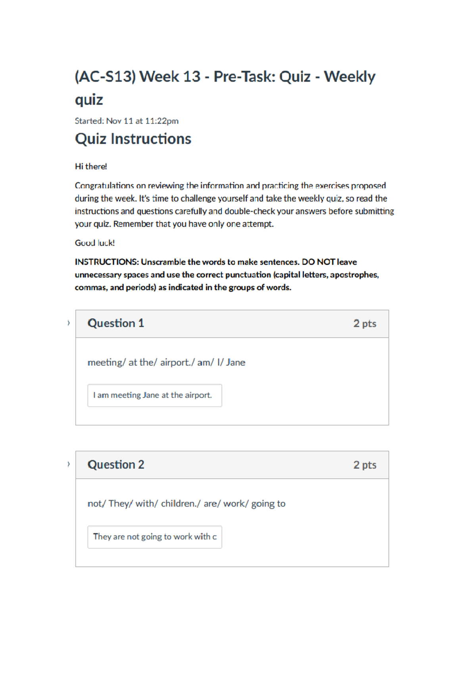Select the Question 2 header title
Image resolution: width=476 pixels, height=673 pixels.
(x=116, y=464)
